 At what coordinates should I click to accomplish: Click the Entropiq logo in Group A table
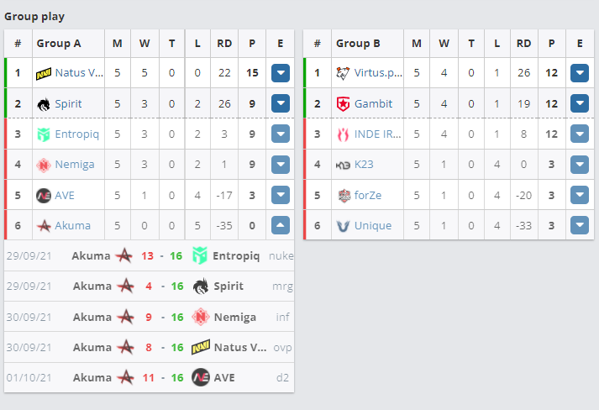(44, 134)
